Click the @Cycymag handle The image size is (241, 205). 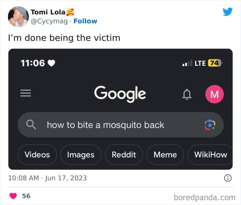coord(49,21)
